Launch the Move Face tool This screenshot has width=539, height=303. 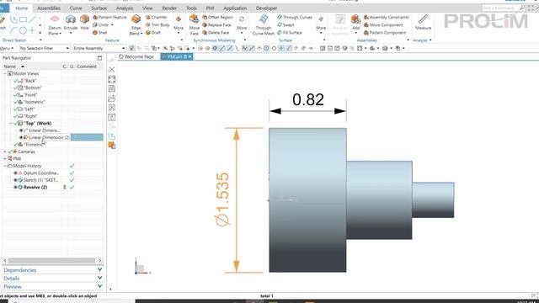coord(195,24)
